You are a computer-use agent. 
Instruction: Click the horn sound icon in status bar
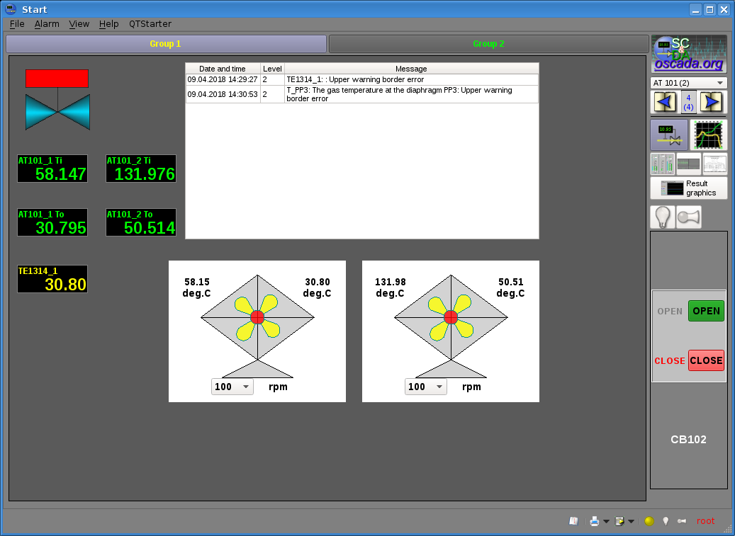click(x=682, y=521)
